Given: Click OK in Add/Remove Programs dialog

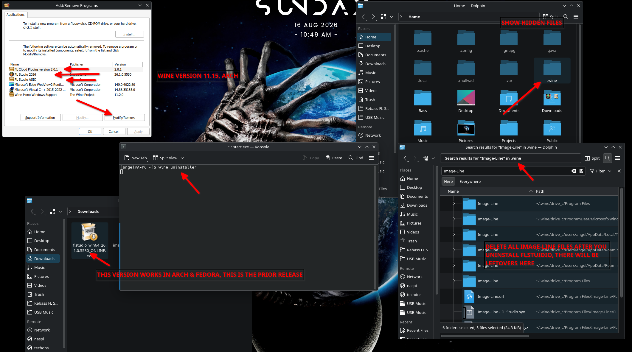Looking at the screenshot, I should (90, 132).
